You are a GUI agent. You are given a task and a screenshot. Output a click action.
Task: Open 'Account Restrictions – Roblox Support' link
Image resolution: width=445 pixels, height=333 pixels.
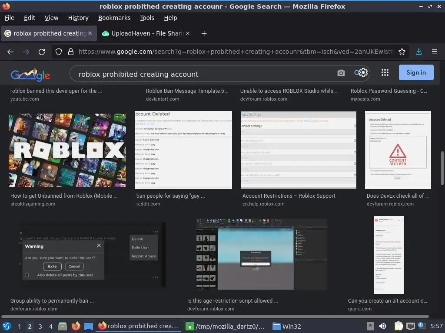[x=289, y=196]
